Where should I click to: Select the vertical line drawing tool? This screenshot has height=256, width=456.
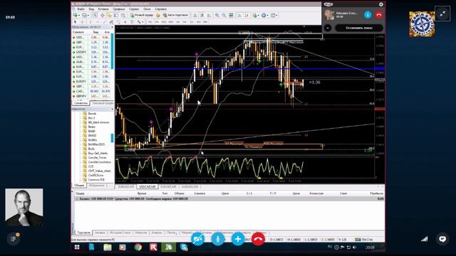coord(90,22)
